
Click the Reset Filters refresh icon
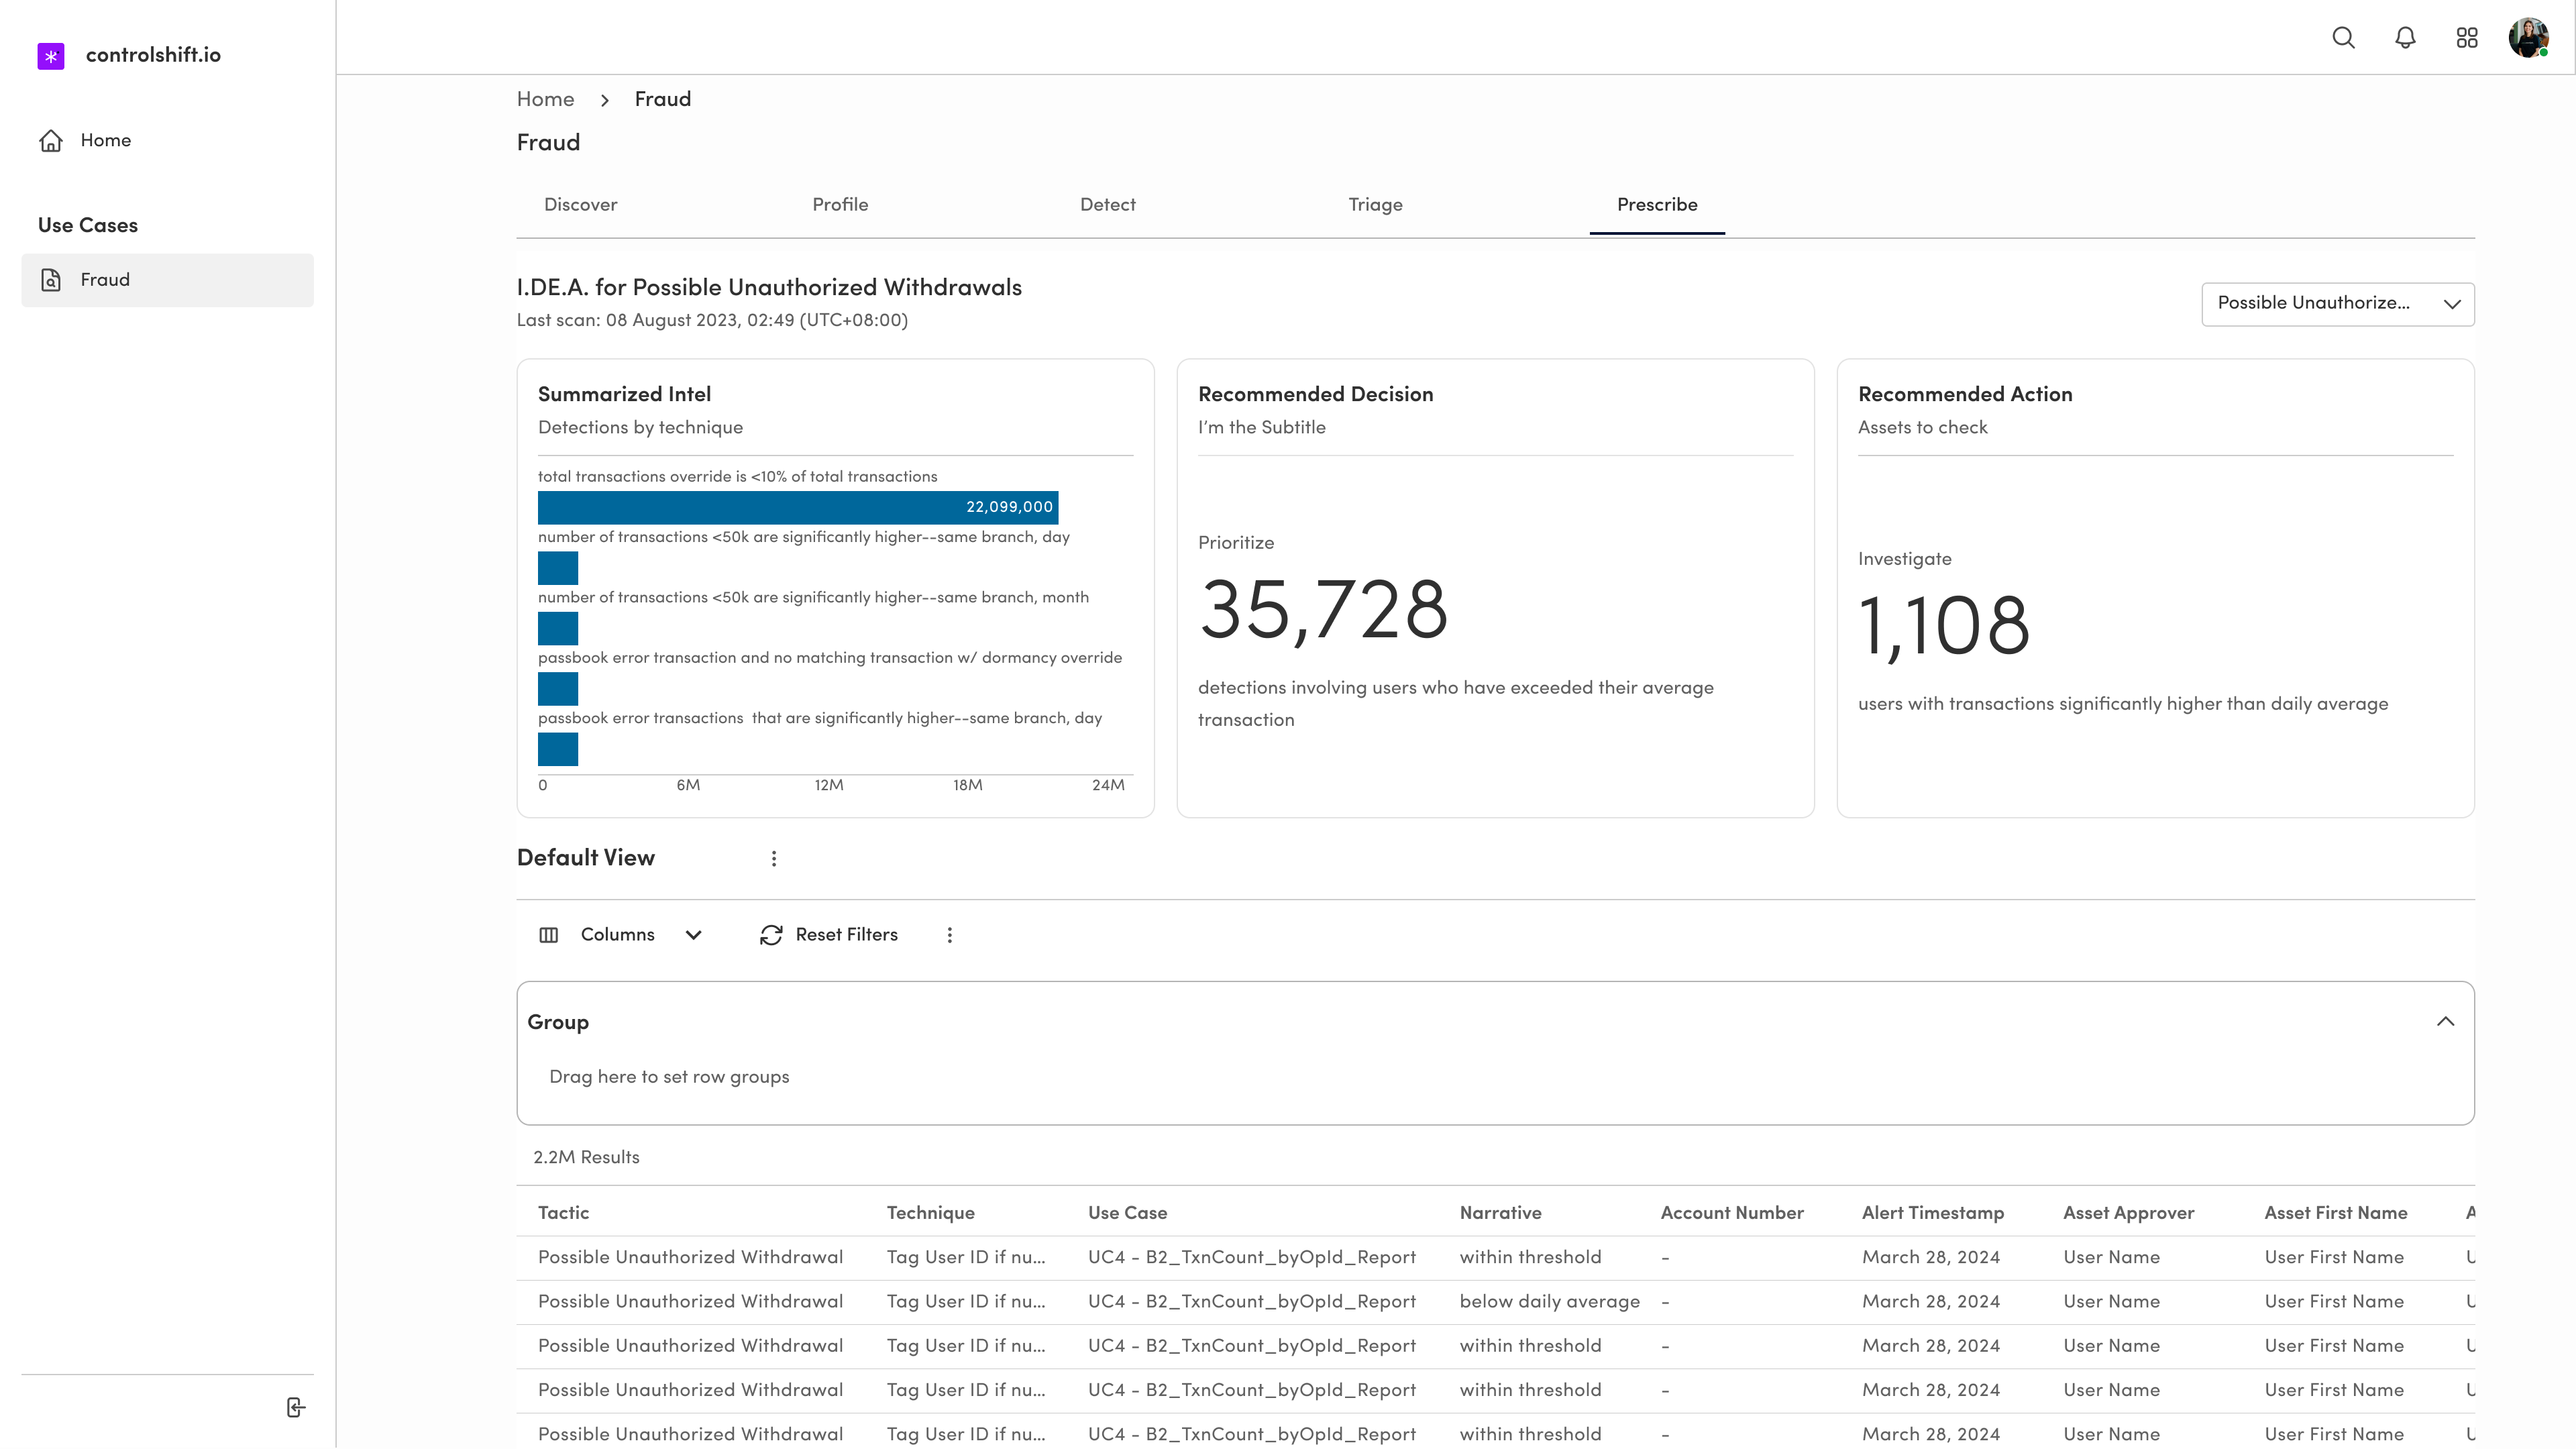[x=771, y=935]
